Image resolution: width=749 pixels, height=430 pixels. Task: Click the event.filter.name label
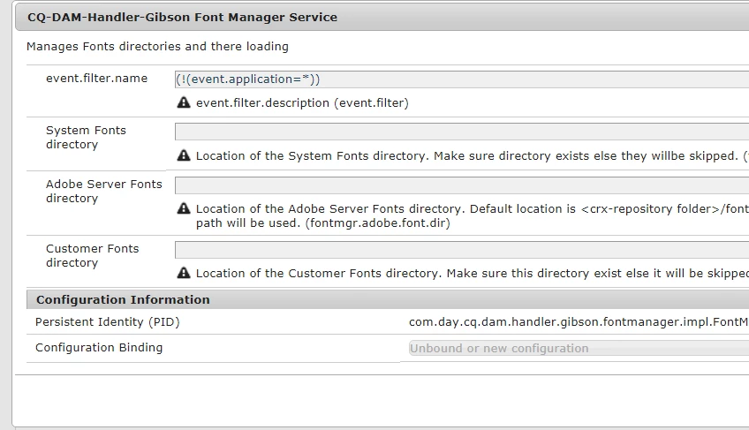click(x=96, y=78)
